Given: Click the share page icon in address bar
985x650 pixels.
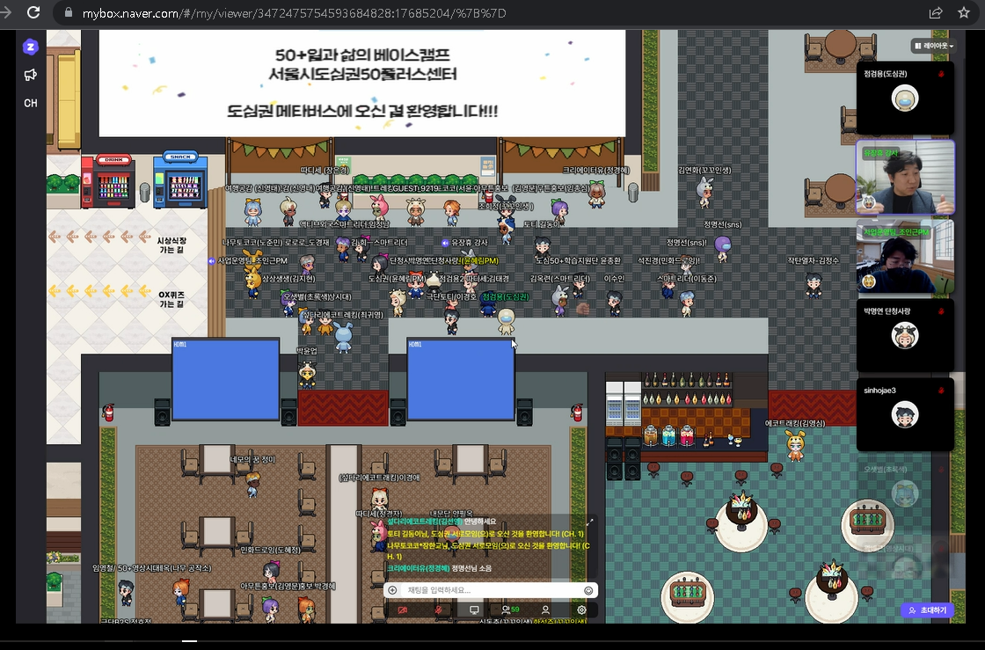Looking at the screenshot, I should tap(936, 12).
